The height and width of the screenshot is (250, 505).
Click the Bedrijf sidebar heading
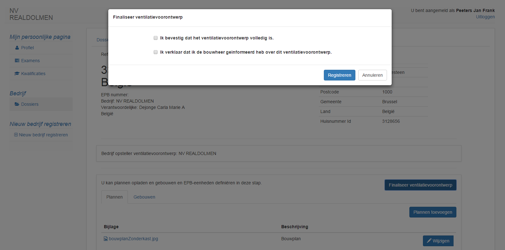[18, 93]
